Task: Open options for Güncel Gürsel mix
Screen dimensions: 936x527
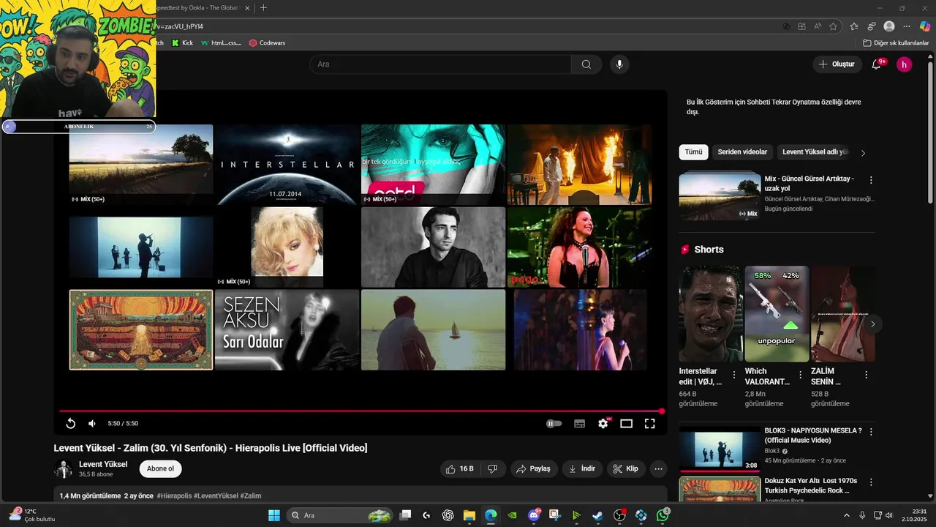Action: (870, 180)
